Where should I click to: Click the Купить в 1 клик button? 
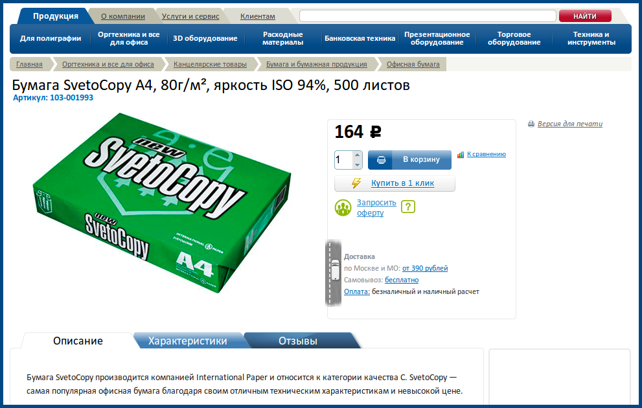395,183
